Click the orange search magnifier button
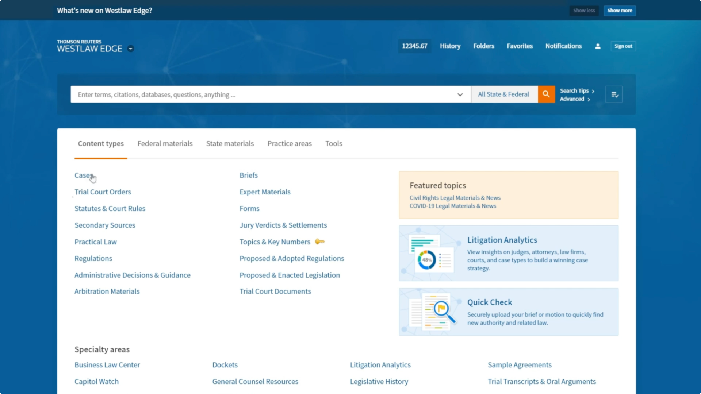 point(546,94)
